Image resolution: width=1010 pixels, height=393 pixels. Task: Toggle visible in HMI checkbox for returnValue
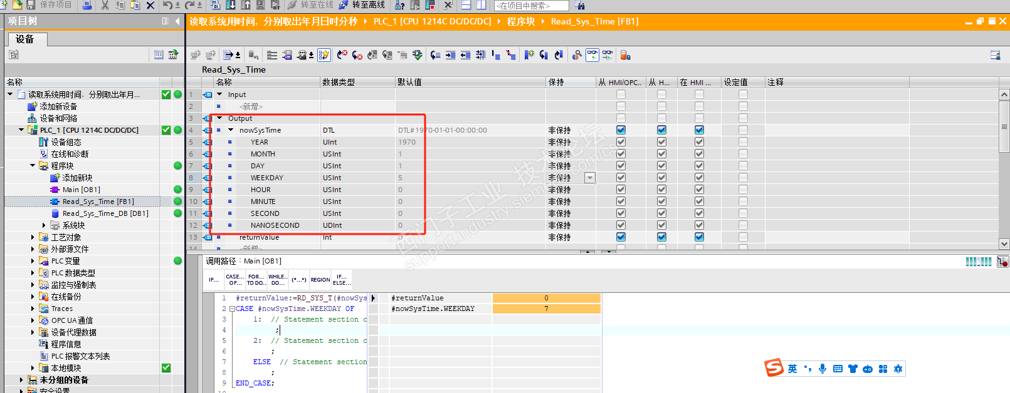(x=699, y=237)
